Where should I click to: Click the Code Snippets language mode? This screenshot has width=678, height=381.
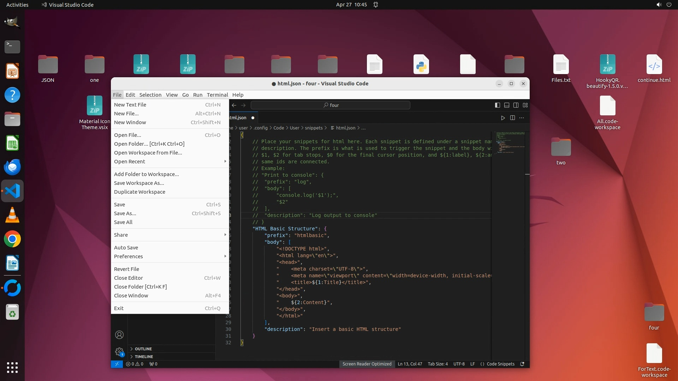click(x=500, y=364)
